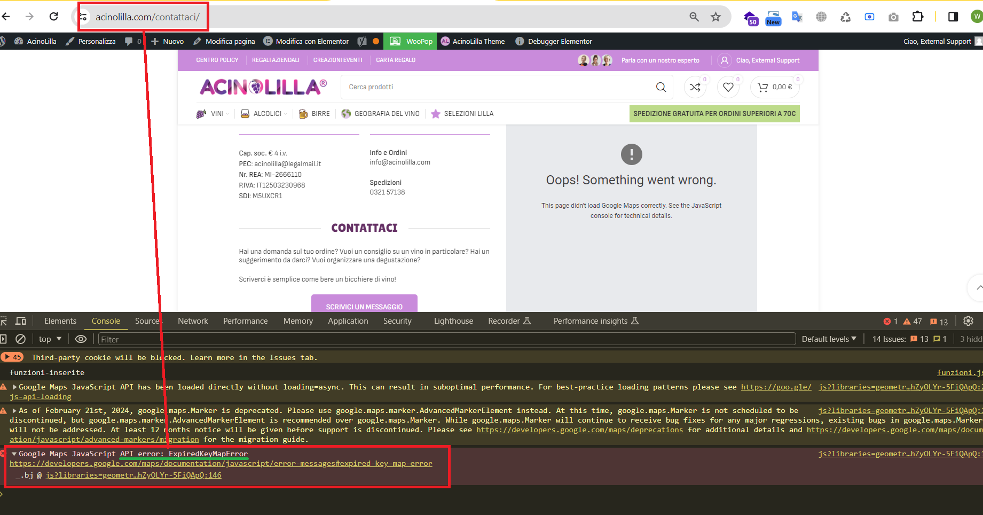Open DevTools settings gear
The height and width of the screenshot is (515, 983).
[x=968, y=321]
